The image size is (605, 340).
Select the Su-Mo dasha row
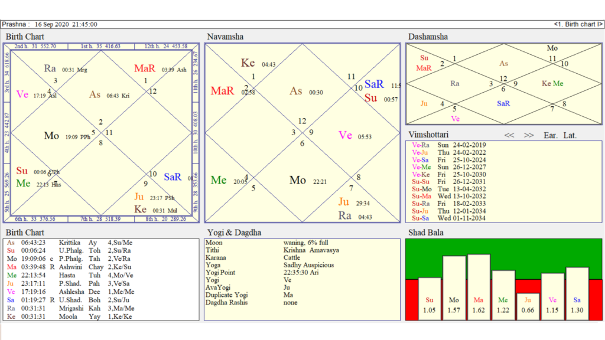pos(449,189)
